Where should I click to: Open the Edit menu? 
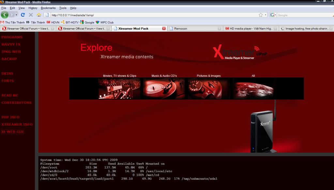pos(12,8)
